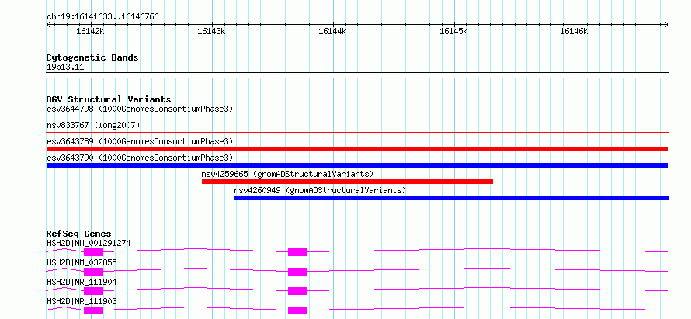
Task: Click the right arrowhead of the ruler
Action: tap(667, 25)
